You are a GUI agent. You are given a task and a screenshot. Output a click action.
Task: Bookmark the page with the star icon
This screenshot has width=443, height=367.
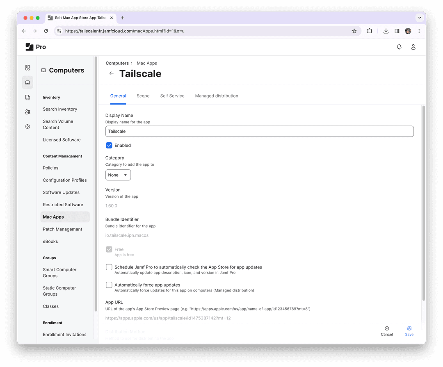tap(354, 31)
